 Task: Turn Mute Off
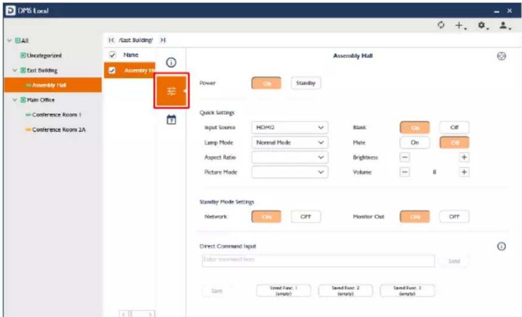(x=454, y=142)
